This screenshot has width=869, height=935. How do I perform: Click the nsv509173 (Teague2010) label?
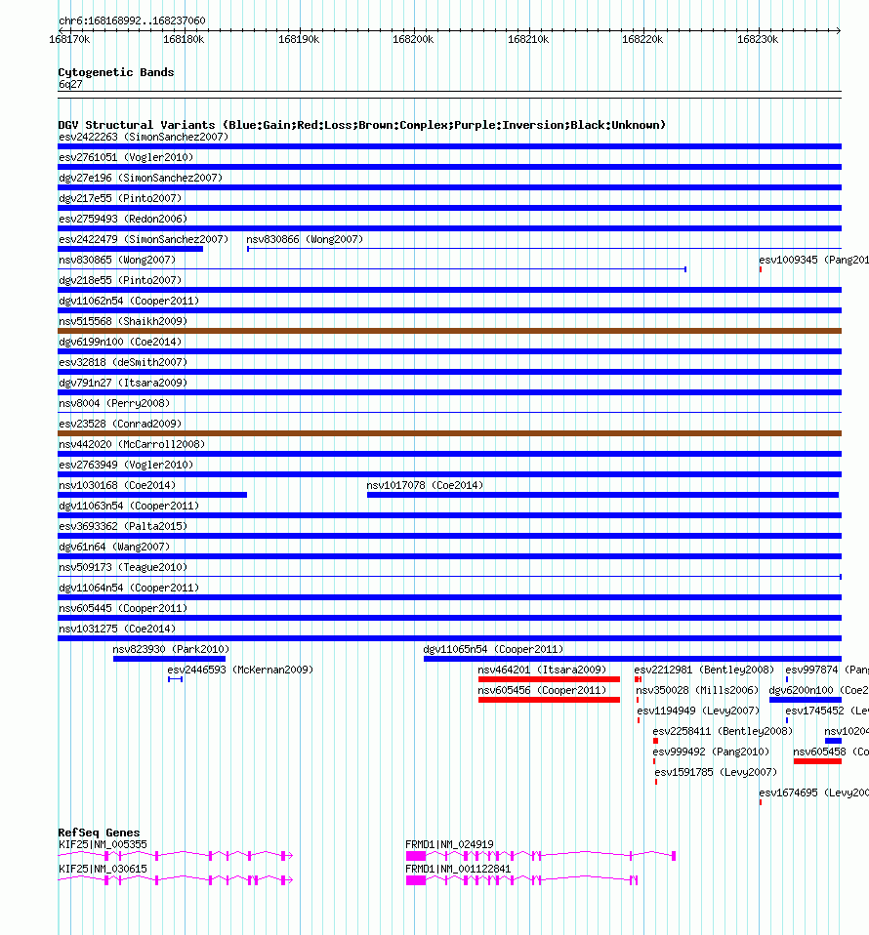(x=123, y=567)
